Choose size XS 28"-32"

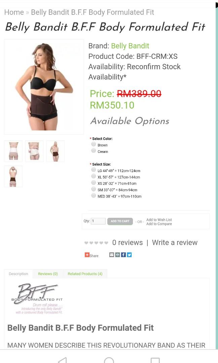click(94, 183)
